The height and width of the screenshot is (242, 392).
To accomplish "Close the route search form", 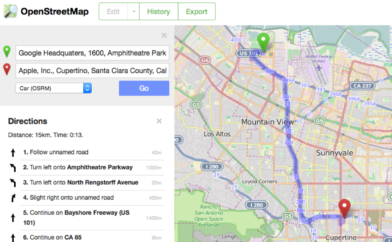I will click(164, 35).
